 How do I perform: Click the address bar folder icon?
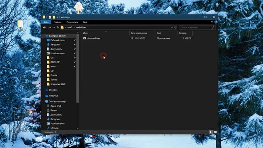point(62,28)
